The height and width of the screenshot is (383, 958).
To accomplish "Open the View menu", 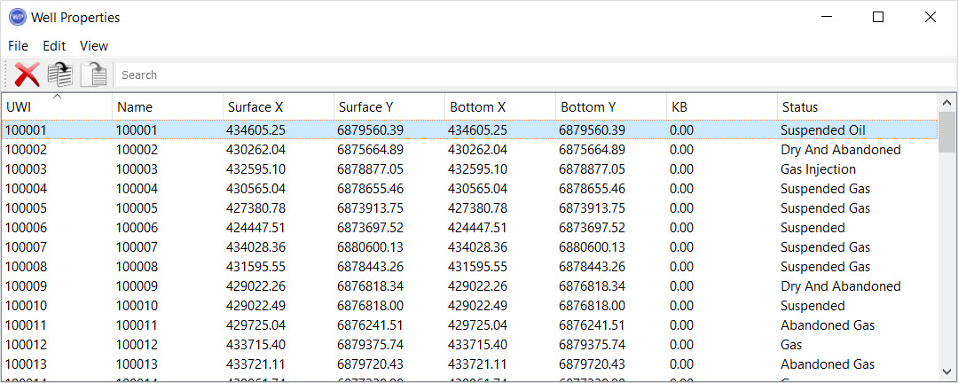I will click(94, 46).
